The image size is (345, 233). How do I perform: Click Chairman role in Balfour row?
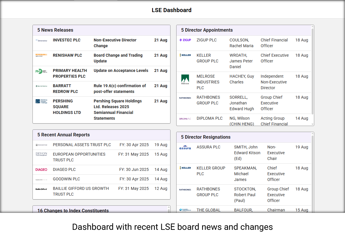tap(276, 210)
